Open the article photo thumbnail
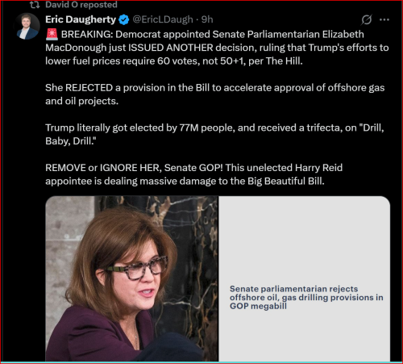Viewport: 403px width, 364px height. 131,278
